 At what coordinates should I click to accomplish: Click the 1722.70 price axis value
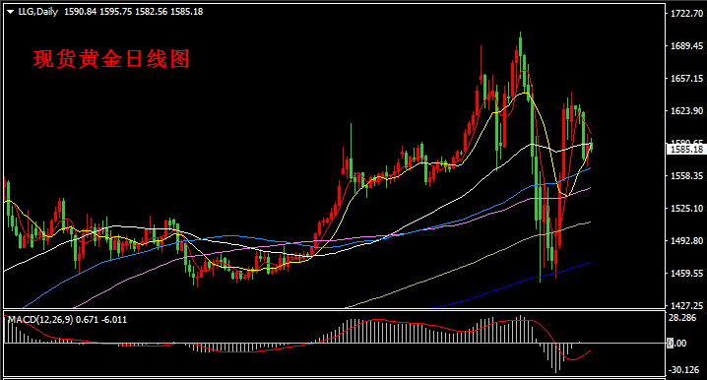pos(686,14)
